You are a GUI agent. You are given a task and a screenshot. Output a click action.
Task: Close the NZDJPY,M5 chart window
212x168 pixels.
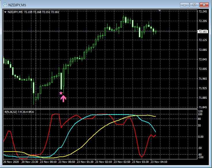(204, 5)
